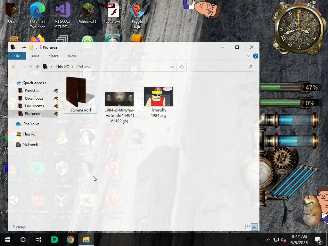The image size is (328, 246).
Task: Select the Camera Roll folder
Action: pos(80,95)
